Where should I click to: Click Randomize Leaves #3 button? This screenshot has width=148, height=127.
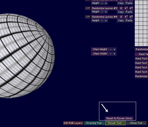pos(105,8)
